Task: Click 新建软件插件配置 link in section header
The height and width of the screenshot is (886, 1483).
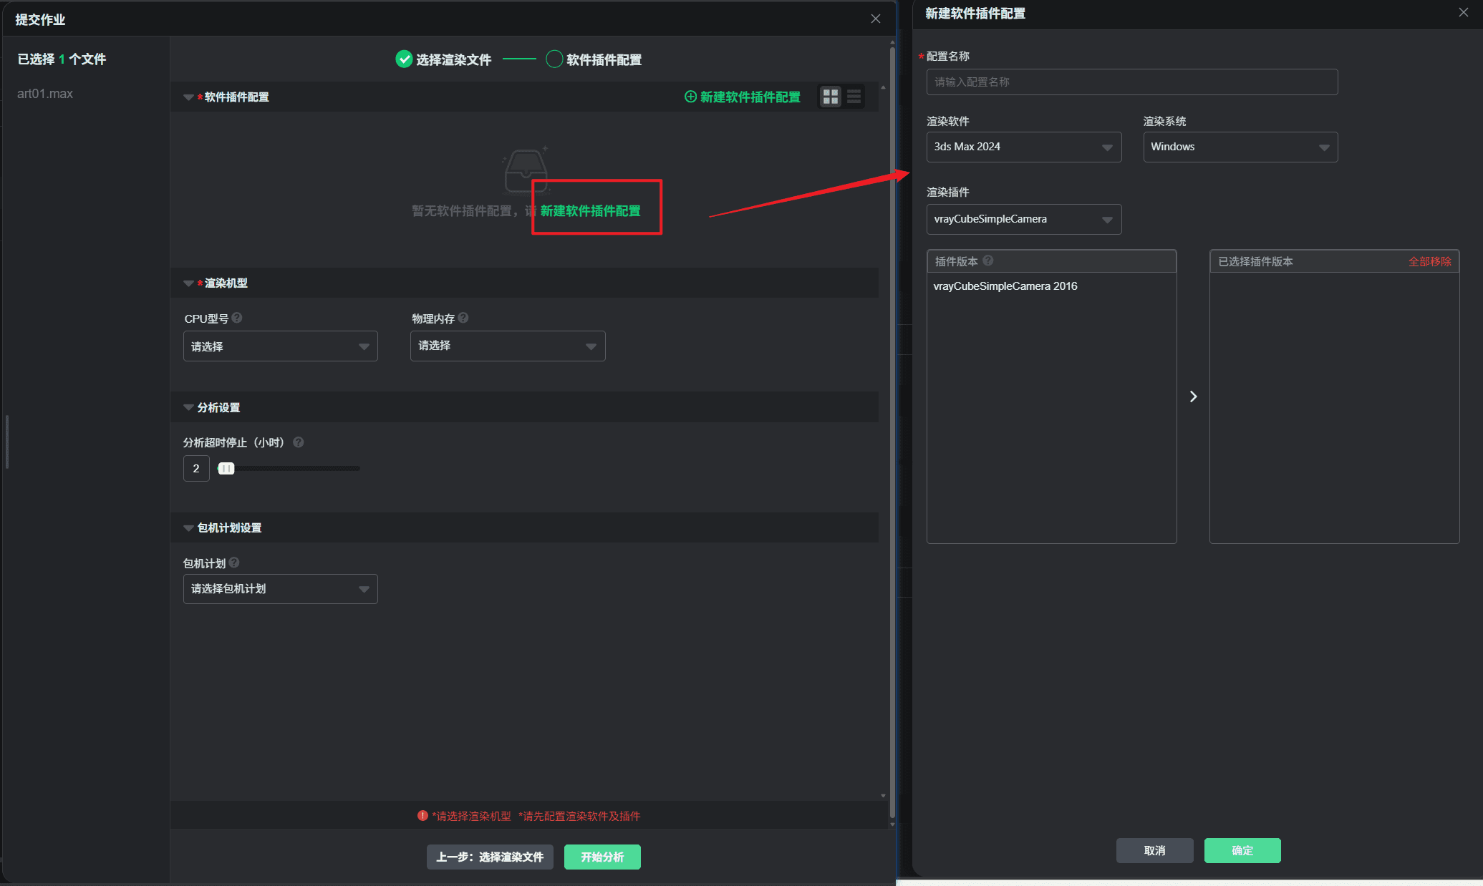Action: click(x=743, y=97)
